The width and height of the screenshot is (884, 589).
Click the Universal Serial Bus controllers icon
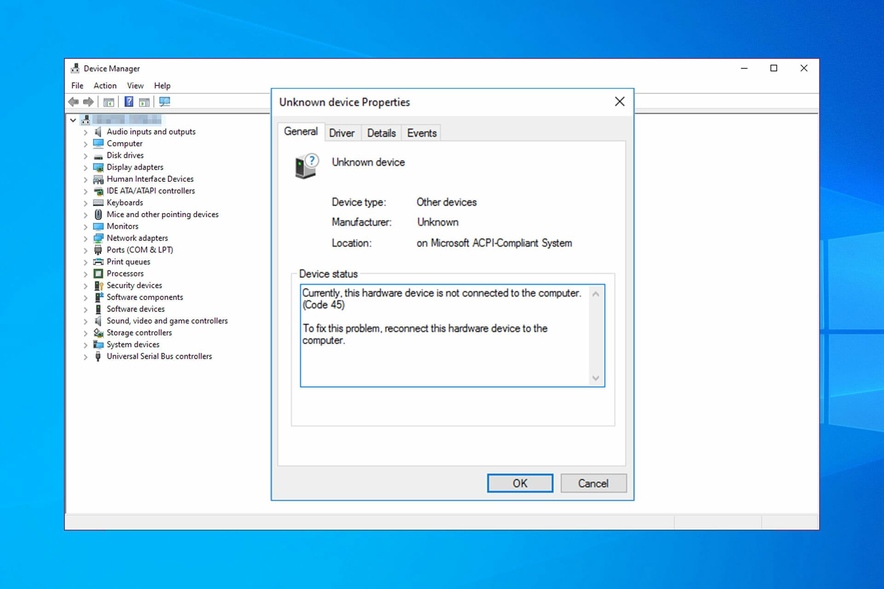[98, 356]
